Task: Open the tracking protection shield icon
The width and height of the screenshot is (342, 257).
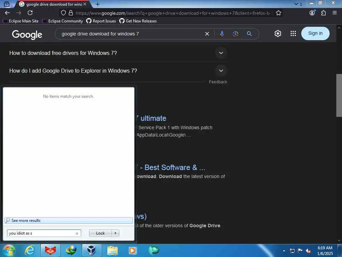Action: tap(63, 13)
